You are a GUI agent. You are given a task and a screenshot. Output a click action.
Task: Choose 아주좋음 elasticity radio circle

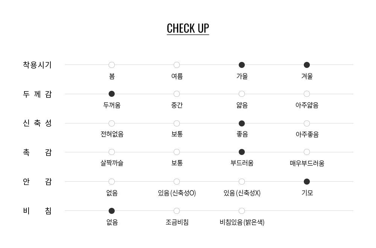pyautogui.click(x=307, y=123)
